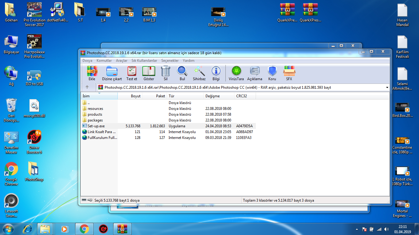This screenshot has height=235, width=419.
Task: Sort by Tür column header
Action: pos(185,96)
